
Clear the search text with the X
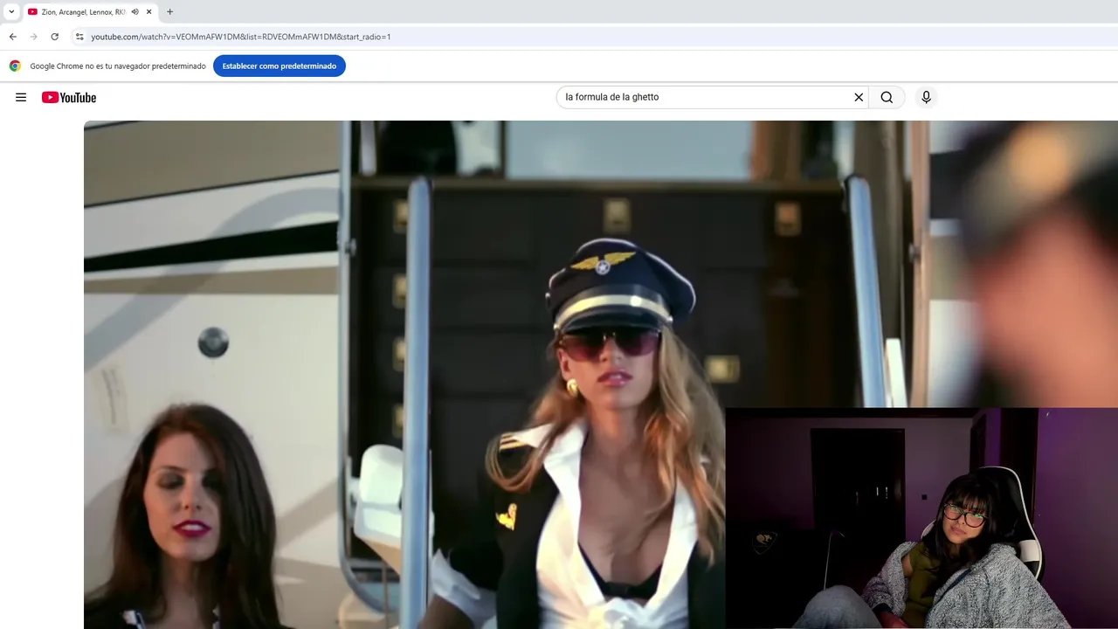point(859,97)
